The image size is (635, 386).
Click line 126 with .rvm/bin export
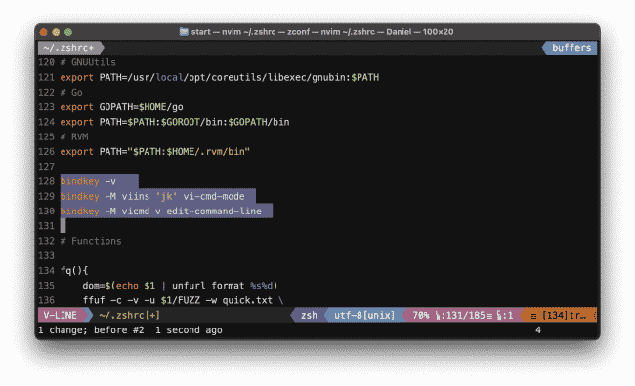pos(155,151)
